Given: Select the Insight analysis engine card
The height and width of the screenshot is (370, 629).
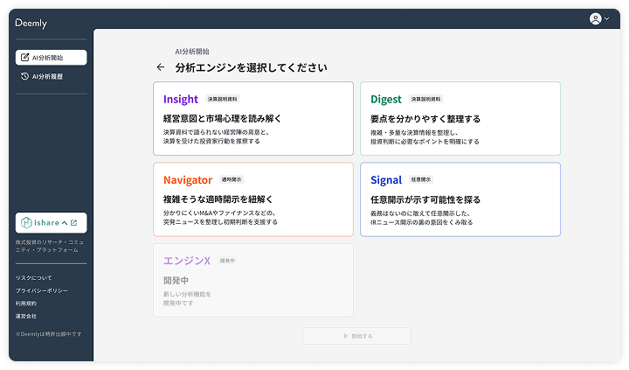Looking at the screenshot, I should 253,119.
